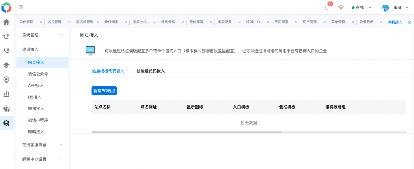The height and width of the screenshot is (169, 414).
Task: Click the 显示图标 column header
Action: pyautogui.click(x=195, y=107)
